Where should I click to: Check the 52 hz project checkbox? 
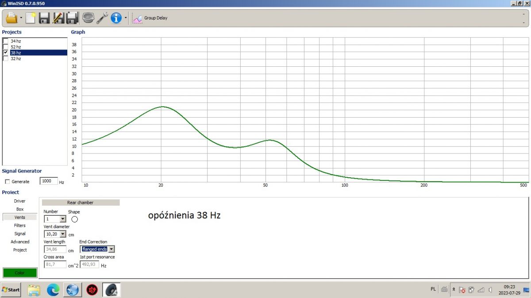6,47
